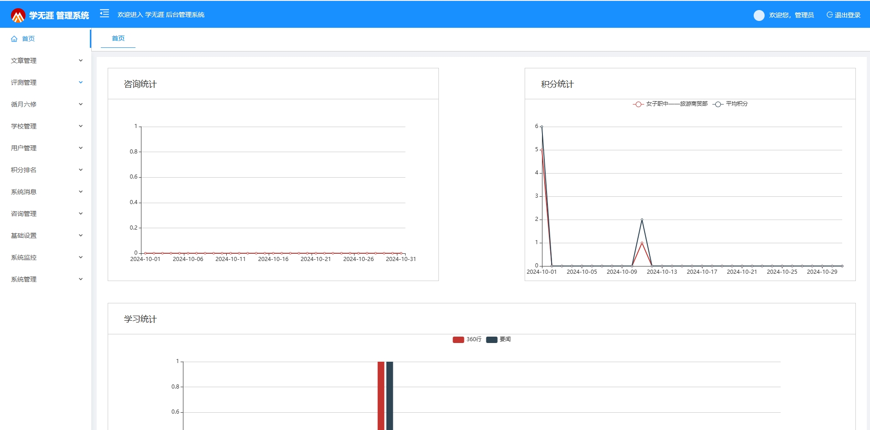Viewport: 870px width, 430px height.
Task: Open the 咨询管理 sidebar menu
Action: pyautogui.click(x=24, y=214)
